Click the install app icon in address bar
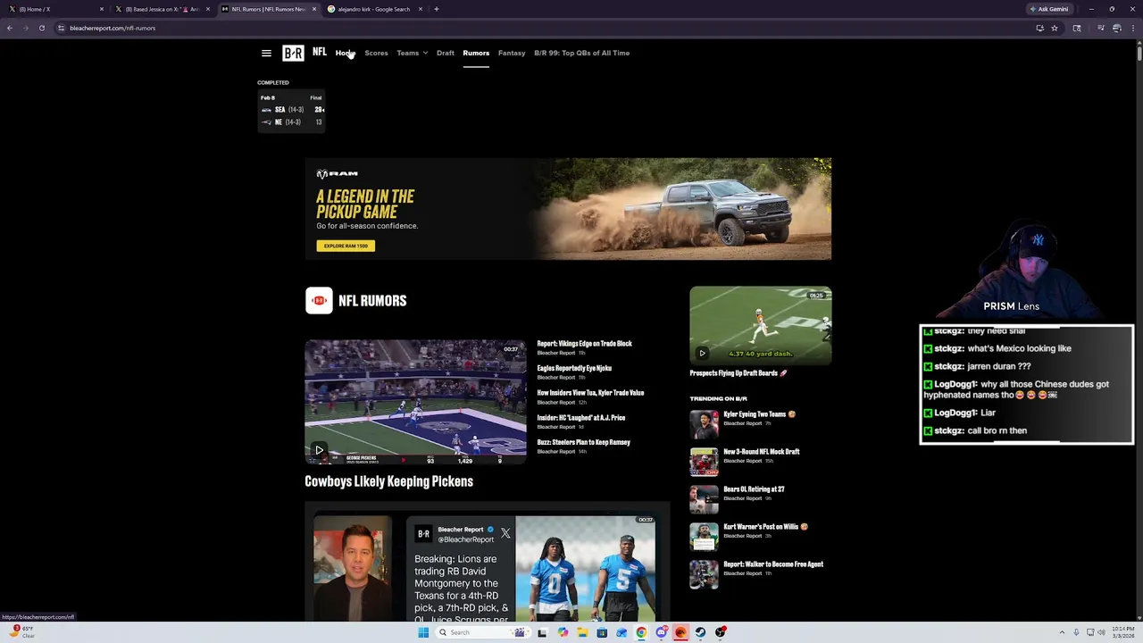This screenshot has width=1143, height=643. [x=1039, y=28]
